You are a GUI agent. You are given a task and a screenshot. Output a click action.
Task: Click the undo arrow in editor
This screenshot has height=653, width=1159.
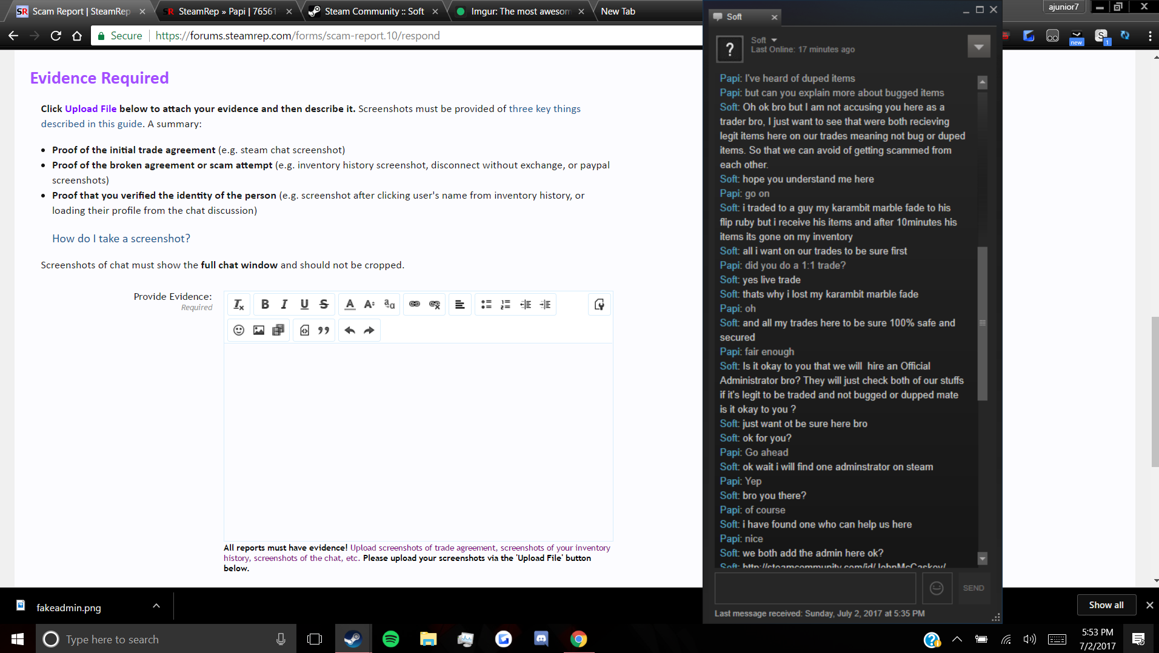coord(350,330)
